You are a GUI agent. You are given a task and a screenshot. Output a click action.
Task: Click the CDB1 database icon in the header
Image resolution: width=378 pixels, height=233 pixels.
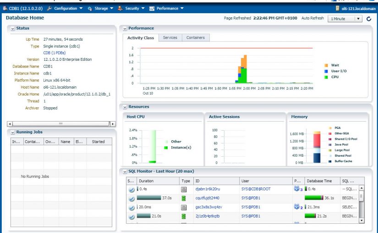coord(5,8)
